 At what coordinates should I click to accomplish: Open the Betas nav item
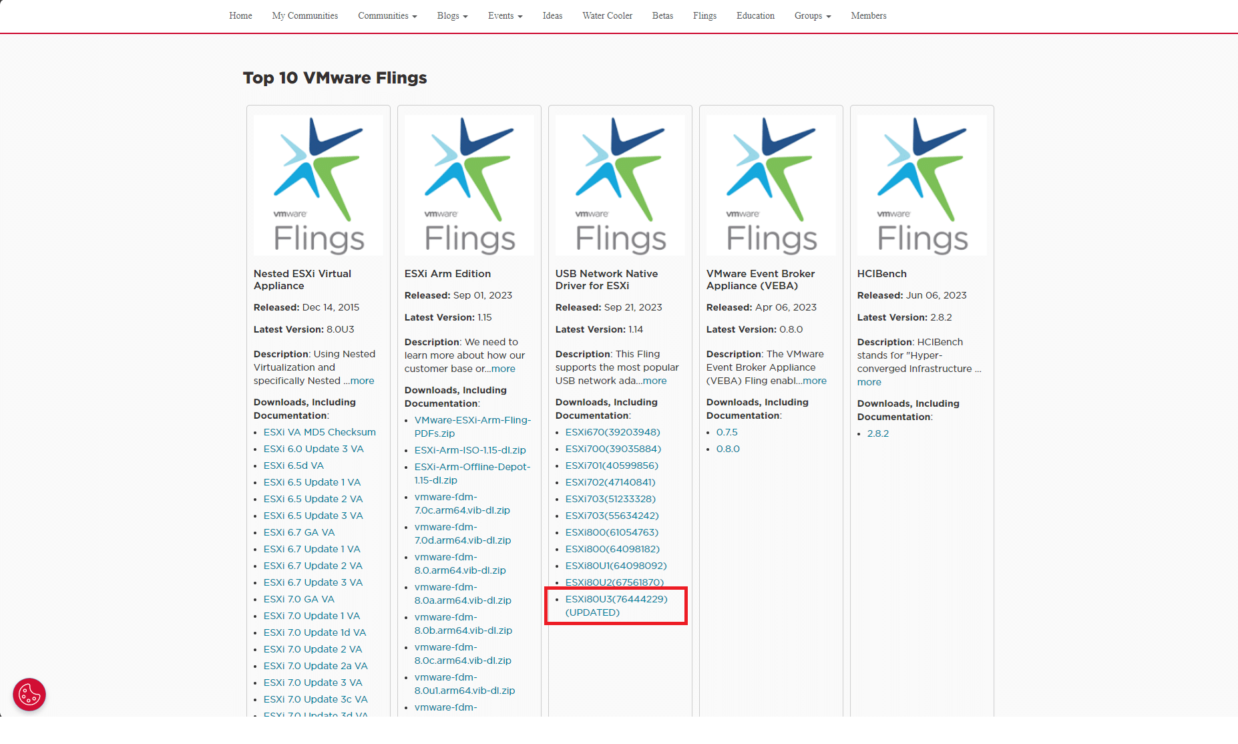(x=662, y=15)
